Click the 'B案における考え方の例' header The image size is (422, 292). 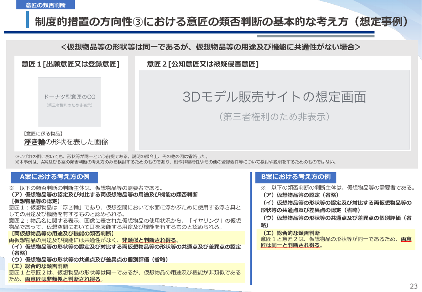pos(296,177)
